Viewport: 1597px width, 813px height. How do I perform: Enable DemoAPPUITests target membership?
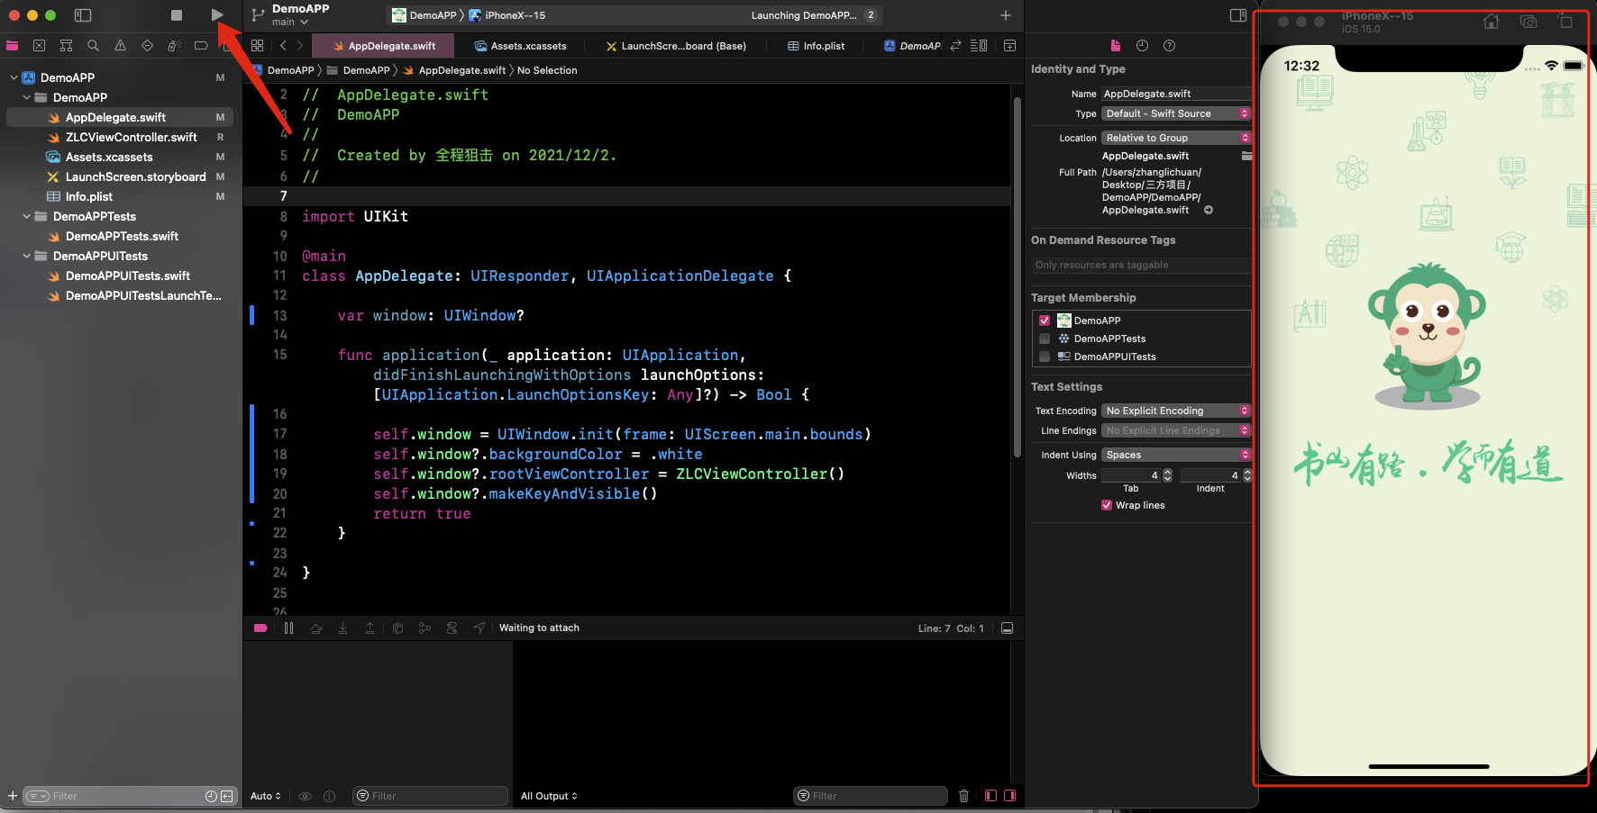1045,357
